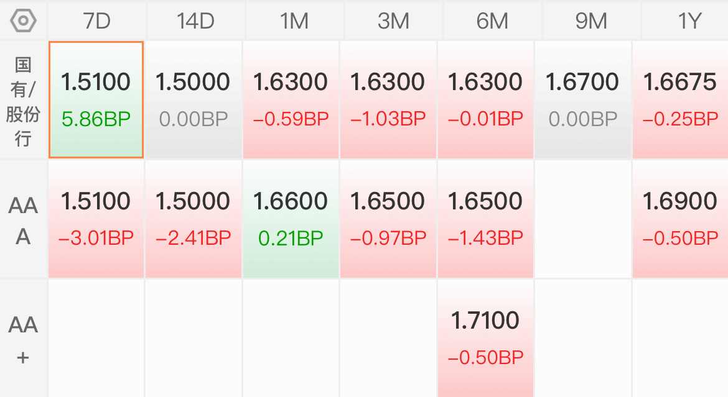Open 国有/股份行 1Y cell showing 1.6675

tap(680, 99)
